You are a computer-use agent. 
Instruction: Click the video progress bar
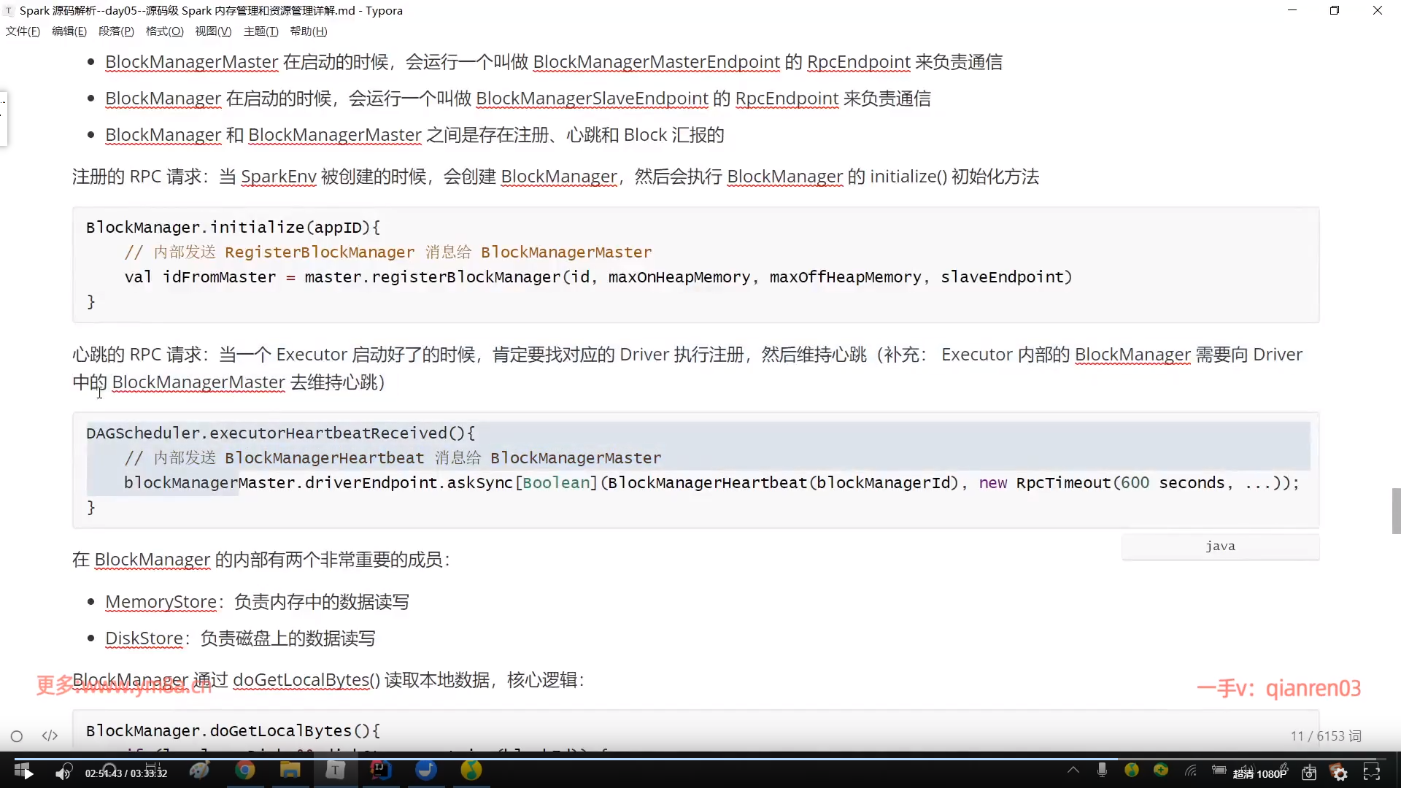(x=700, y=759)
